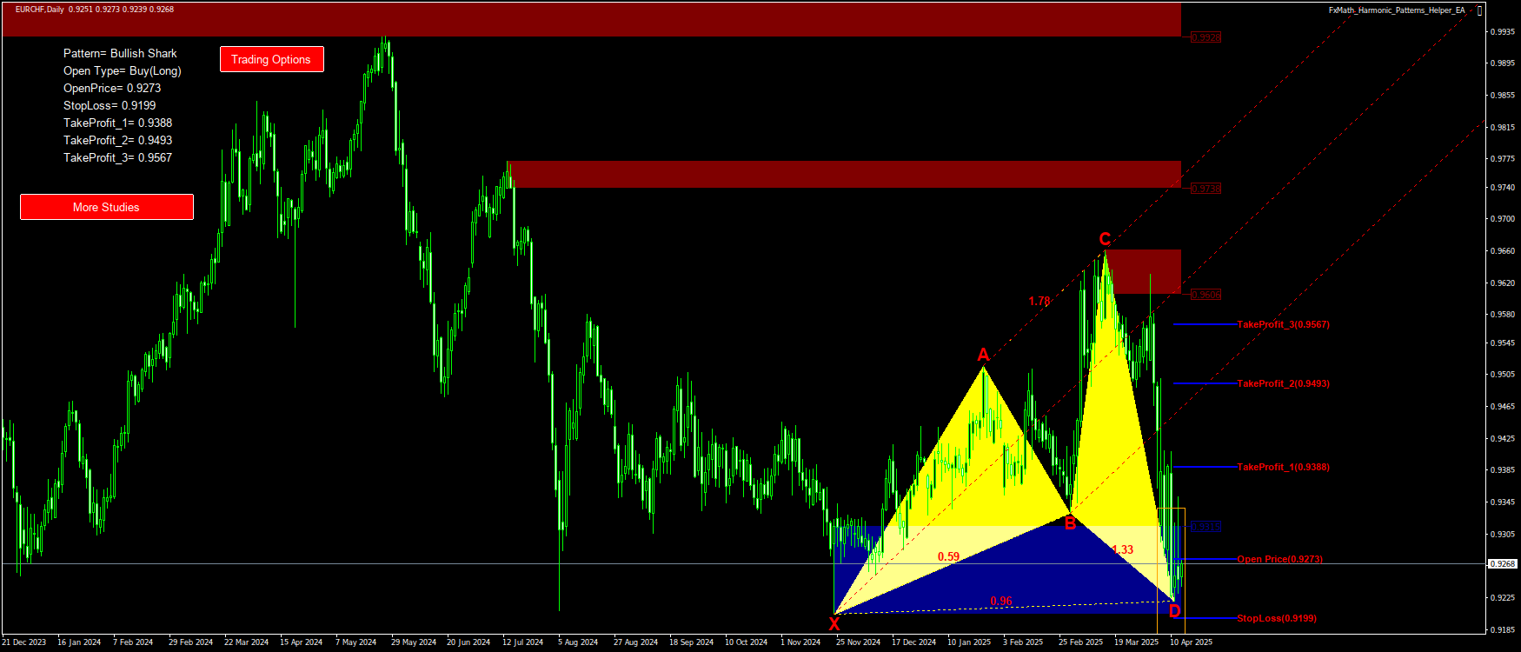
Task: Open the More Studies button
Action: click(106, 207)
